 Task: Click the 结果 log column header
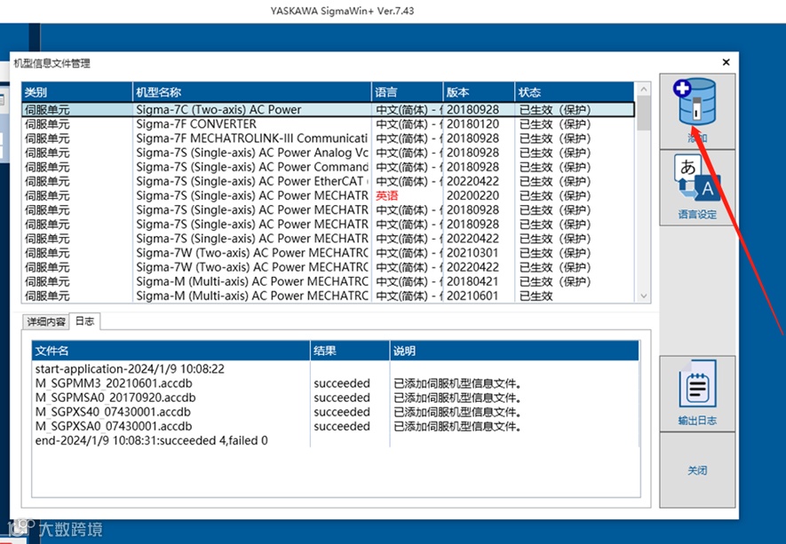tap(350, 351)
